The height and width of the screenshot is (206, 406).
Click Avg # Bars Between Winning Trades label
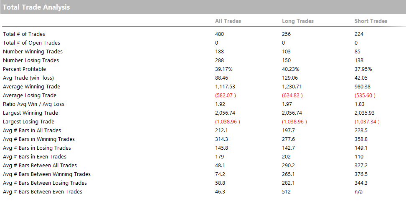coord(47,174)
